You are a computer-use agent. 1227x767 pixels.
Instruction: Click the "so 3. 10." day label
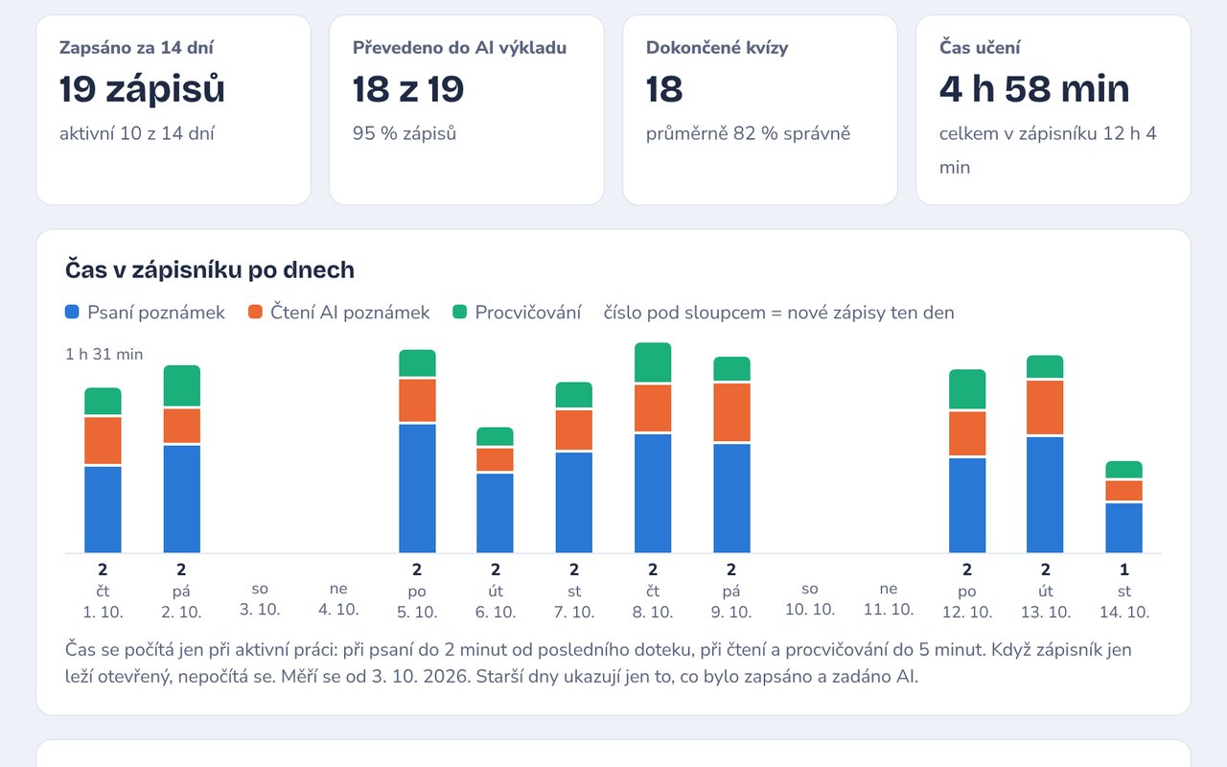point(260,599)
